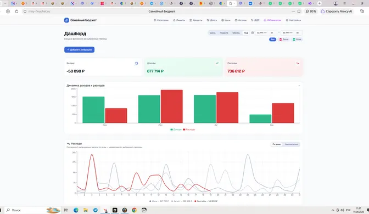The height and width of the screenshot is (214, 369).
Task: Open the taskbar clock and date
Action: (x=358, y=210)
